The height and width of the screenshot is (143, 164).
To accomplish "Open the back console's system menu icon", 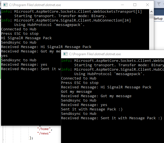I will [5, 5].
